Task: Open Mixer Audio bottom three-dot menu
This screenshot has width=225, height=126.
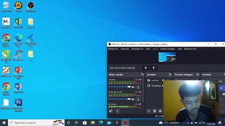Action: click(117, 111)
